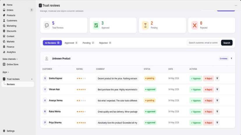Select the All Reviews tab

(x=52, y=43)
